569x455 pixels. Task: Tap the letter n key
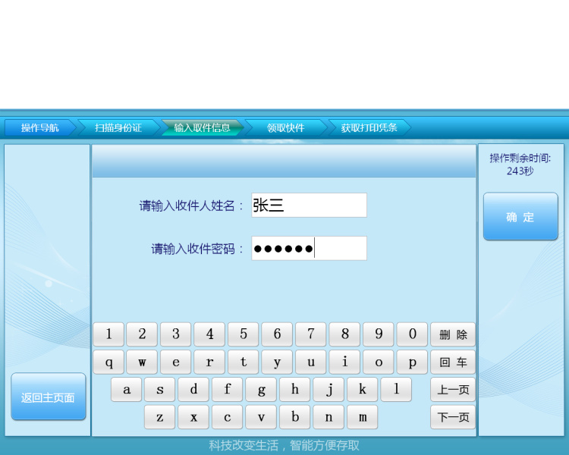coord(329,417)
